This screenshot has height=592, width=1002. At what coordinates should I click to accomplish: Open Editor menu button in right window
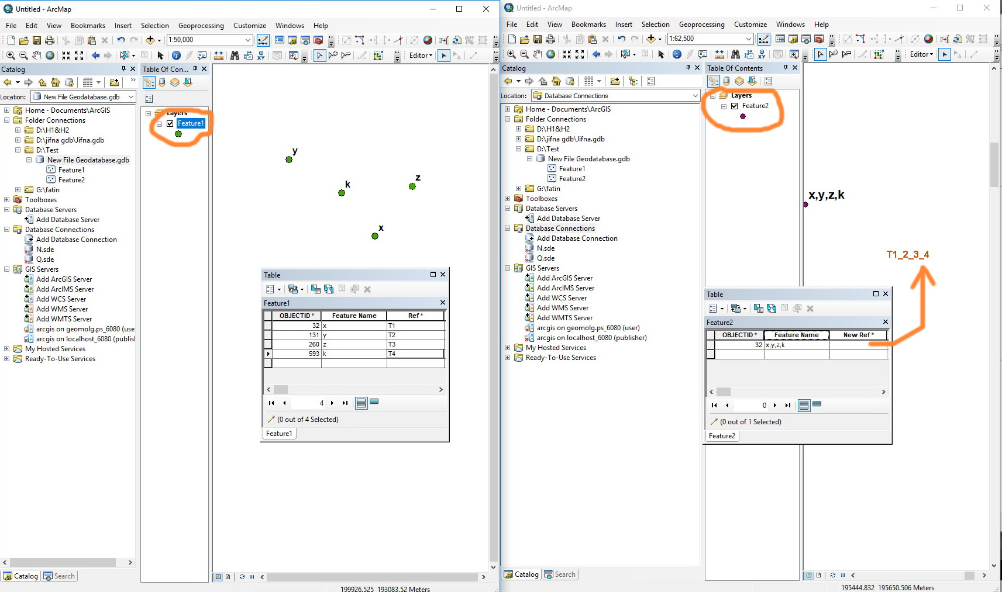921,54
